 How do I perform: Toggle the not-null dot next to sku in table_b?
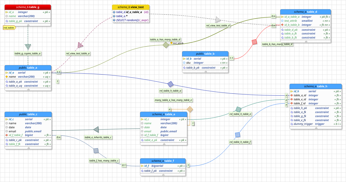(x=184, y=63)
